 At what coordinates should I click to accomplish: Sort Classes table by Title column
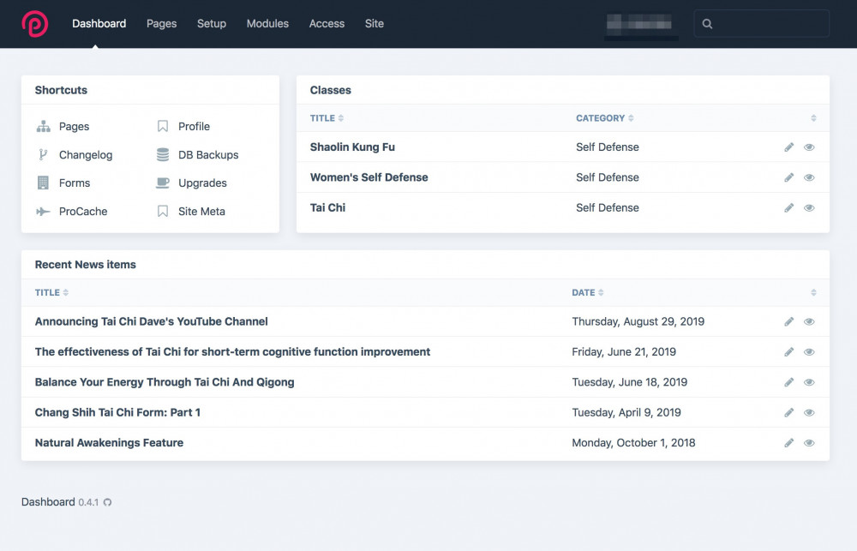point(327,118)
